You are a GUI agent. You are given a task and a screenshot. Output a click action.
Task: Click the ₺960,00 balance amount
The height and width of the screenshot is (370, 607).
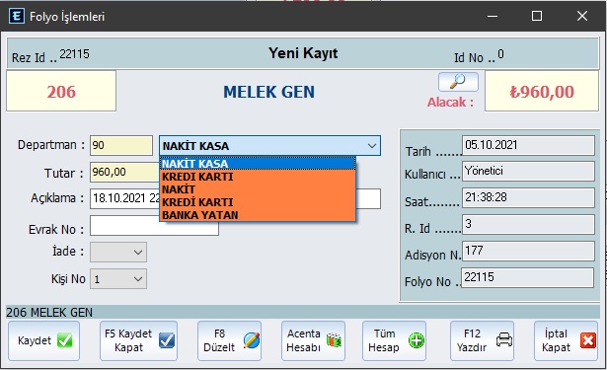click(542, 91)
